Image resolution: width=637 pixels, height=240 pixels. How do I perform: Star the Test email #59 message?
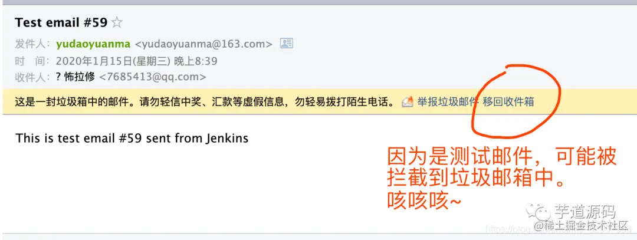coord(117,22)
